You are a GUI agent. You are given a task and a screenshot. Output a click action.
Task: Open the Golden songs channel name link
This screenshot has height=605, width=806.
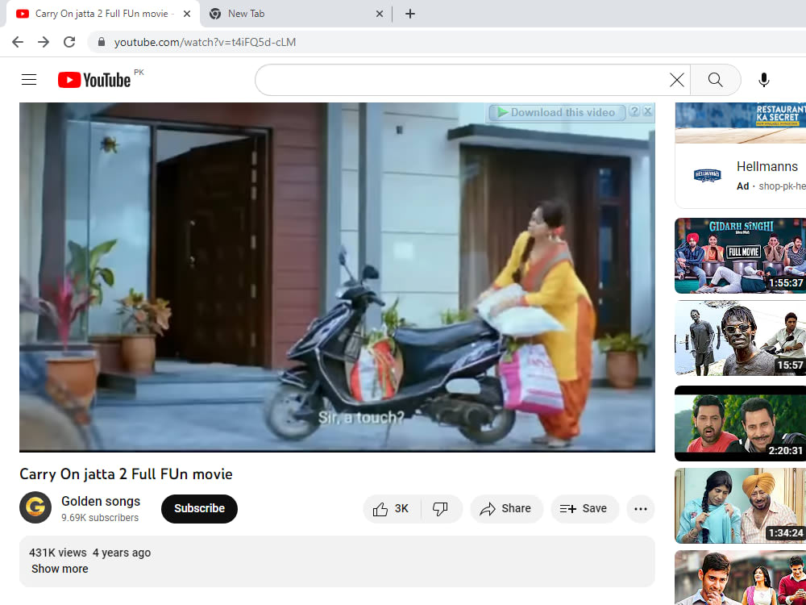tap(101, 501)
